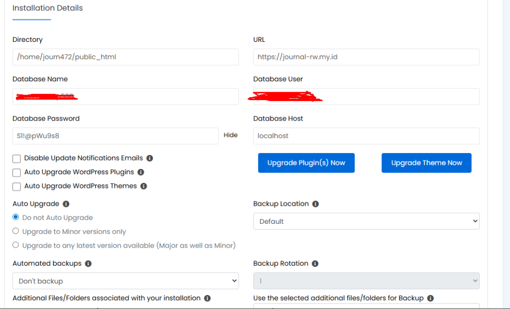
Task: Hide the database password
Action: [230, 135]
